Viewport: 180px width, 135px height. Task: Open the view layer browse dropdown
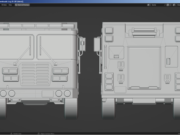coord(174,5)
